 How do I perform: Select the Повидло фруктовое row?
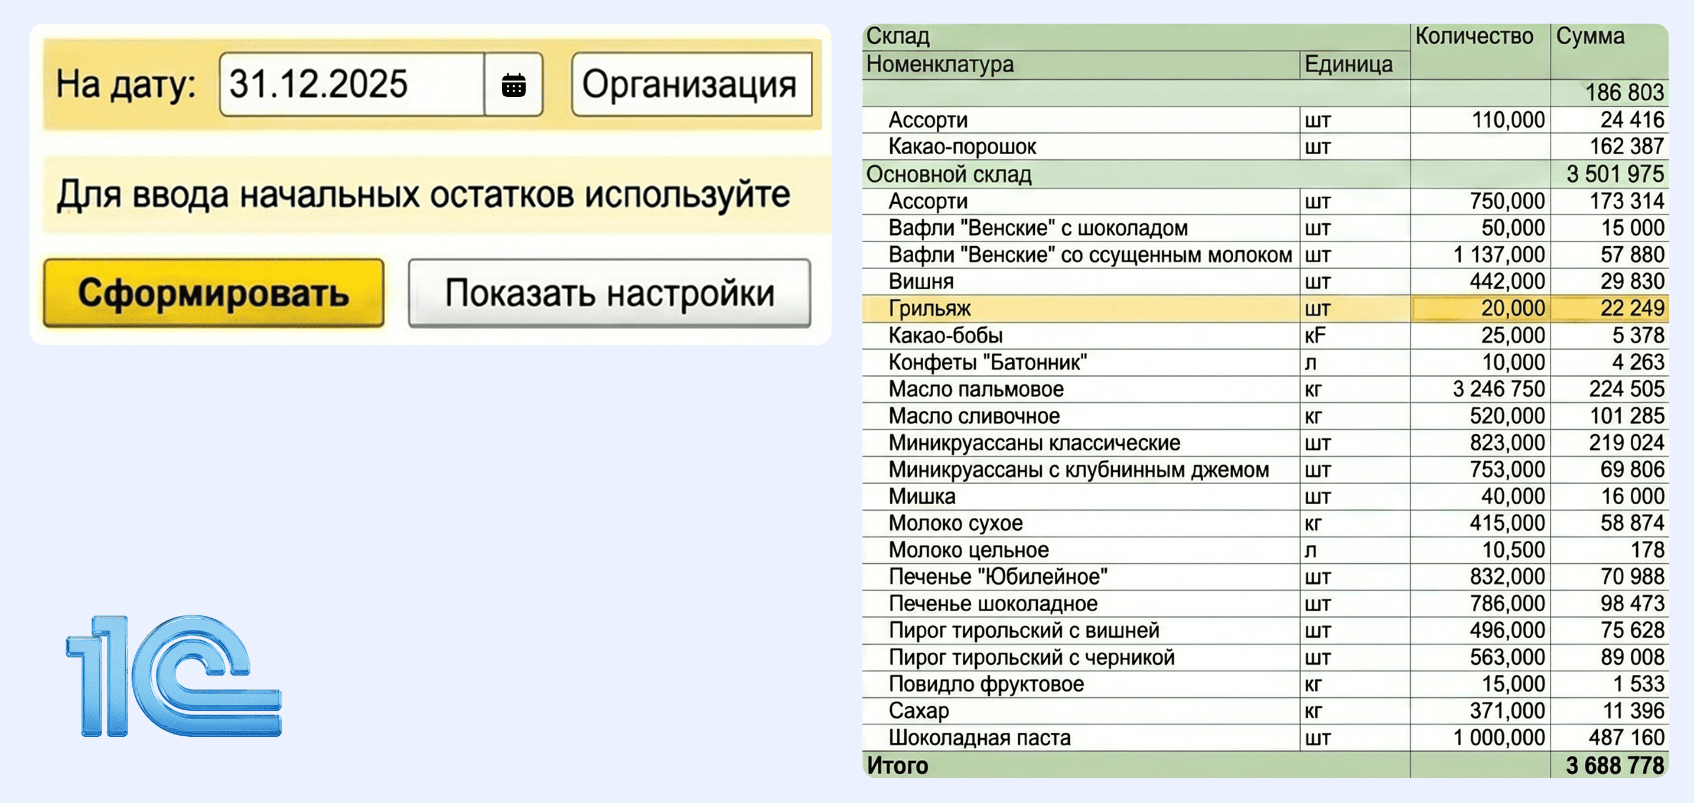pos(1265,685)
